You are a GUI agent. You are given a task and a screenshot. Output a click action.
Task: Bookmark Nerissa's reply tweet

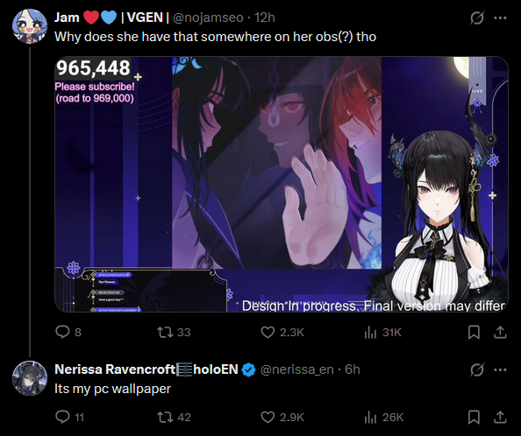pyautogui.click(x=474, y=417)
